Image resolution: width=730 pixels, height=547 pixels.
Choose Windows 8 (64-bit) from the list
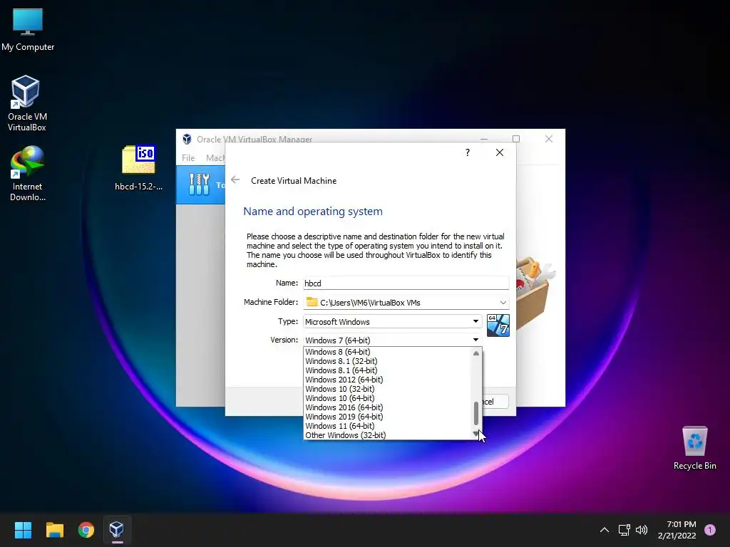[x=387, y=352]
